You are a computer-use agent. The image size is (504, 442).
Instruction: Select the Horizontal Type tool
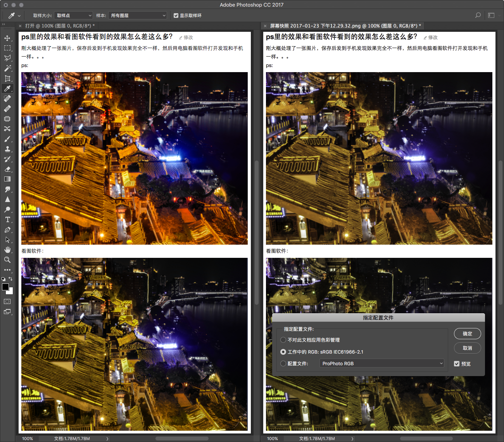tap(7, 219)
